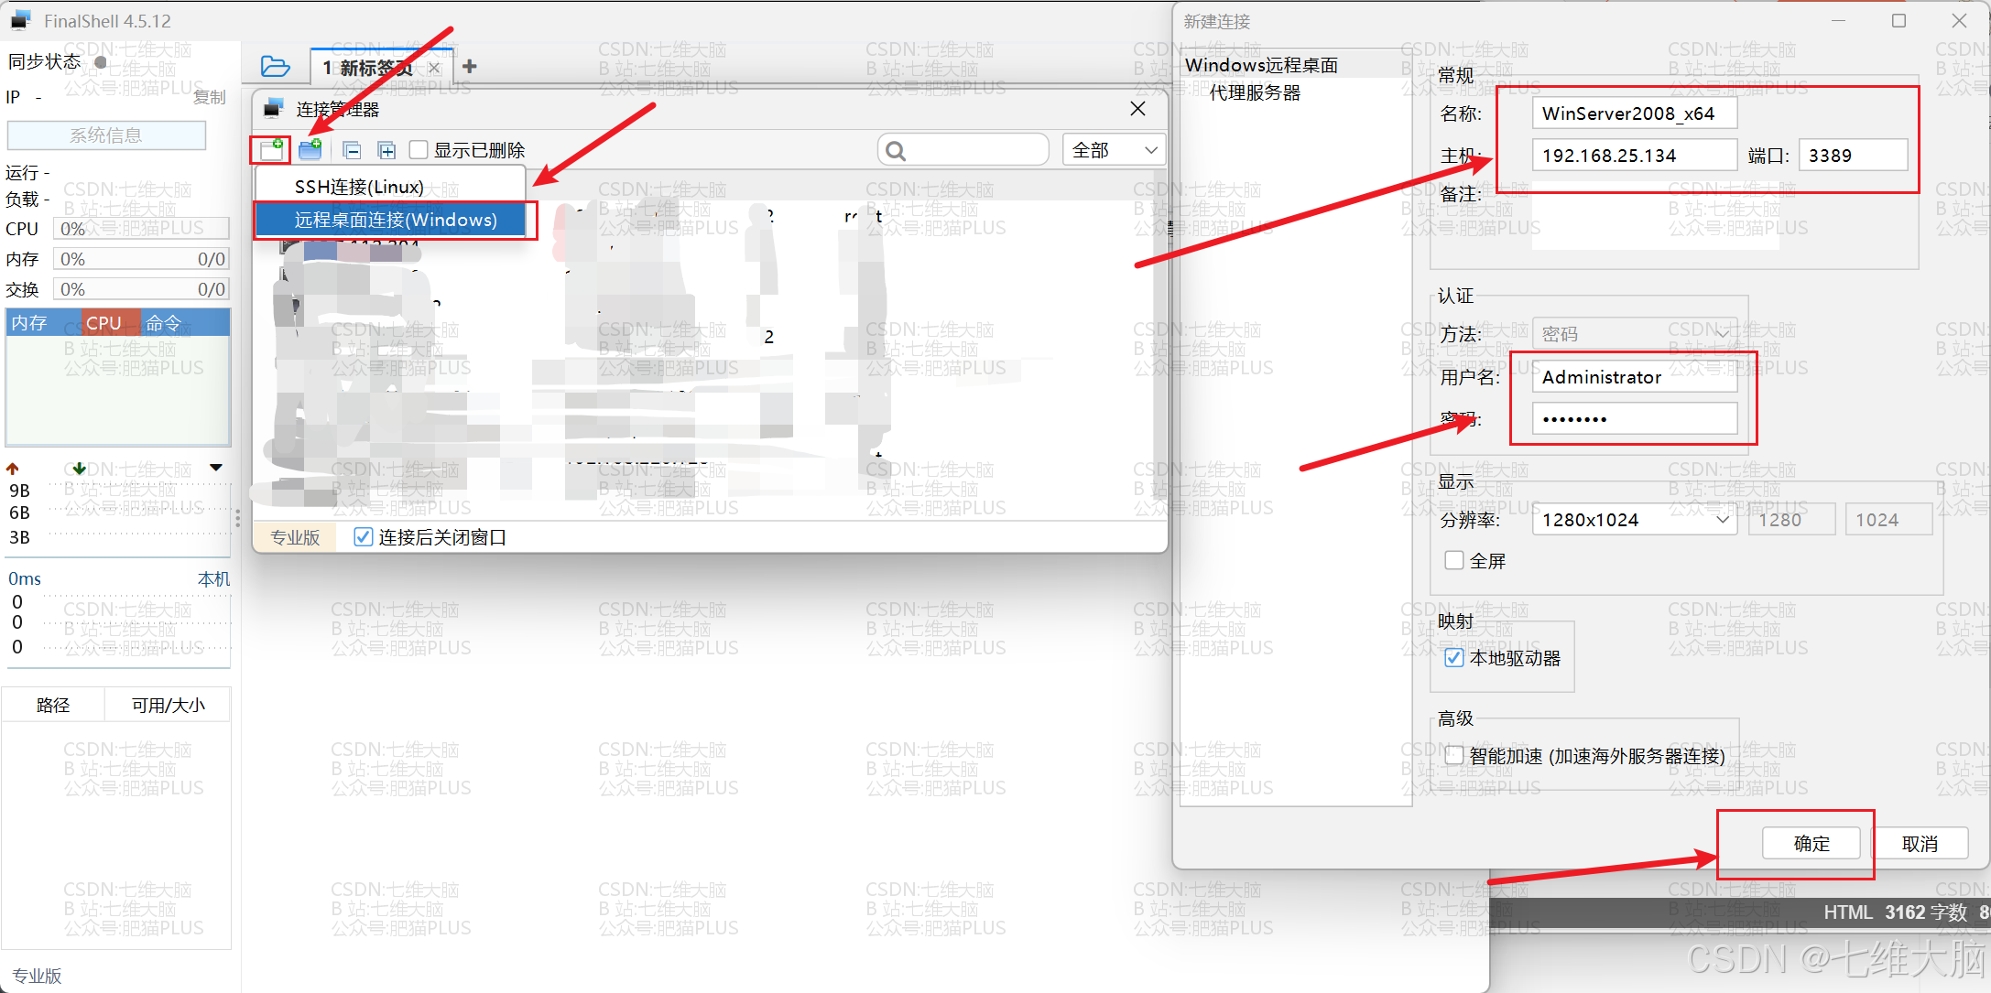Click the expand all icon in Connection Manager toolbar
The width and height of the screenshot is (1991, 993).
[386, 150]
